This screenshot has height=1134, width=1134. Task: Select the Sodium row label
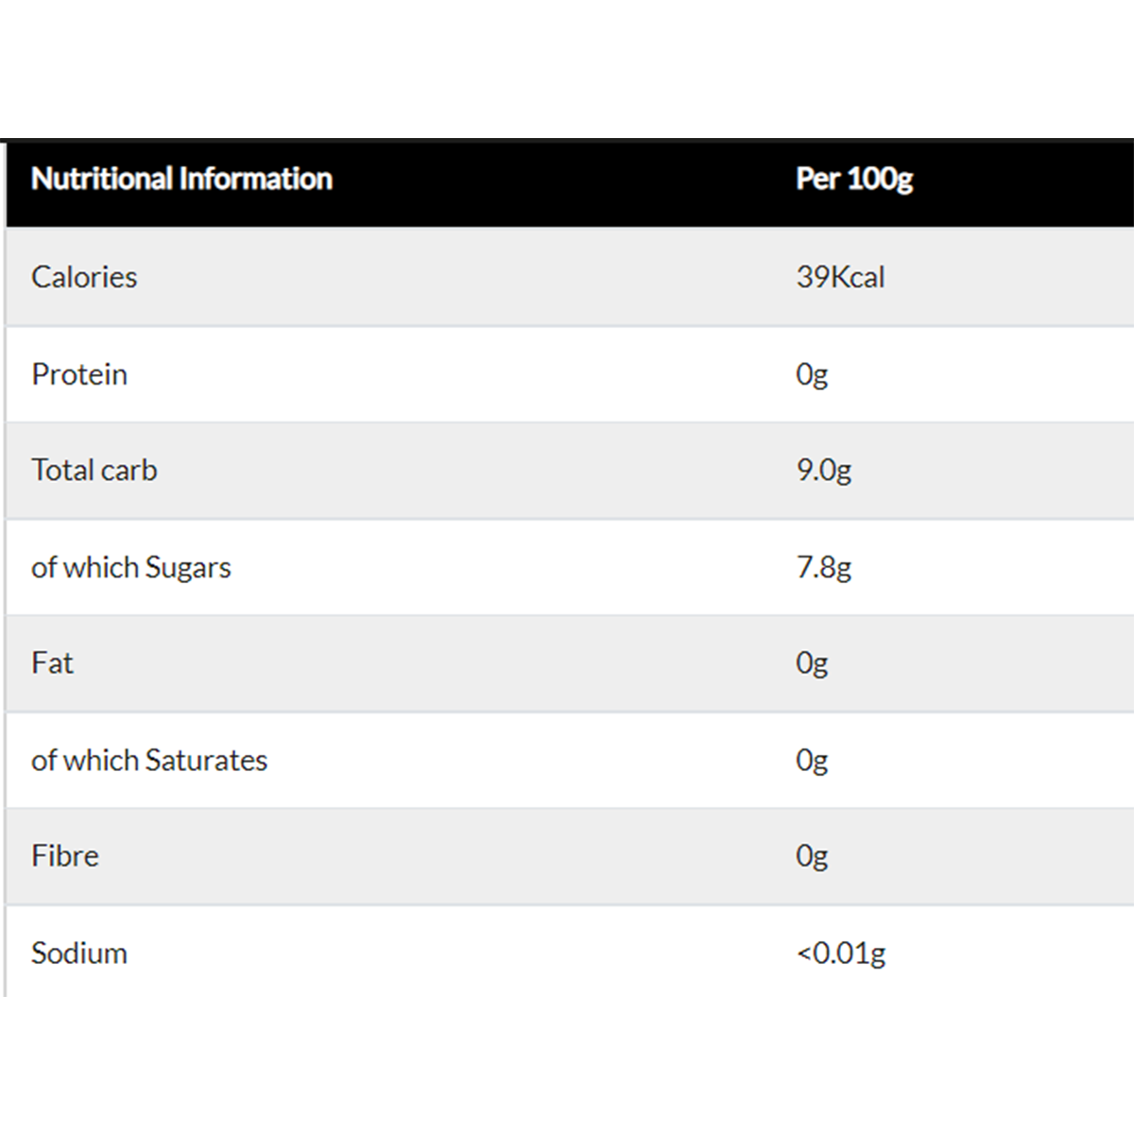(79, 953)
